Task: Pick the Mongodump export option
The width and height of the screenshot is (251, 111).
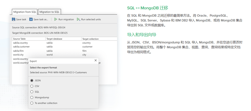Action: coord(32,97)
